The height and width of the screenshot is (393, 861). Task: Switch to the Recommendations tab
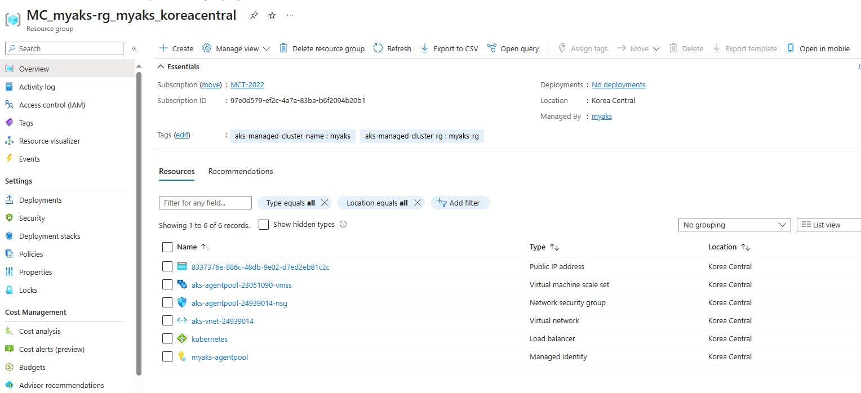pos(241,171)
